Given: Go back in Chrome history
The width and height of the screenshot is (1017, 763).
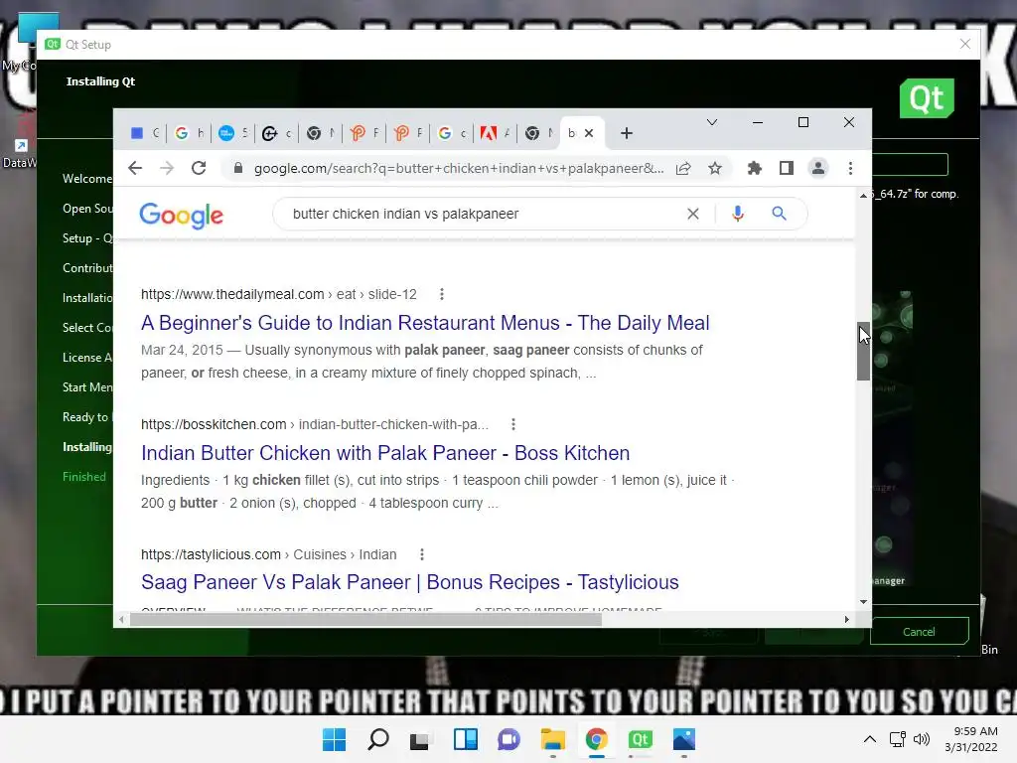Looking at the screenshot, I should (135, 168).
